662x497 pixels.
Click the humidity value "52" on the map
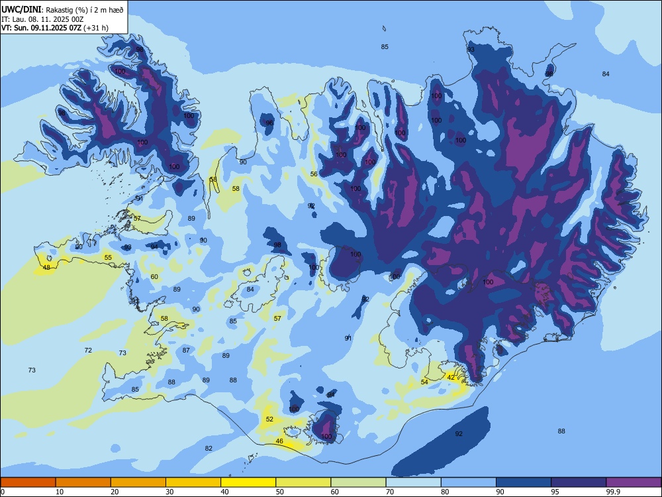click(x=269, y=419)
